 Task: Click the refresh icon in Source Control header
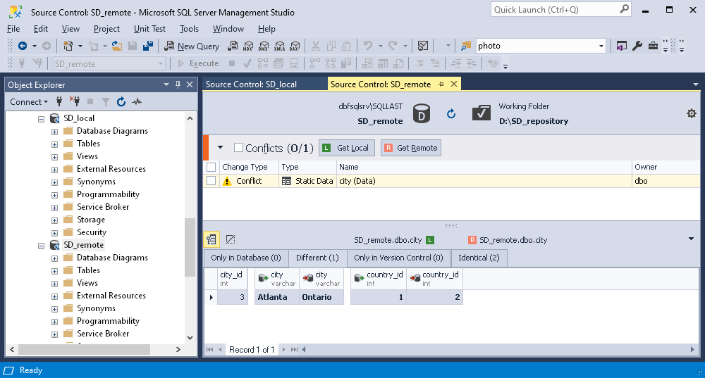[x=451, y=113]
